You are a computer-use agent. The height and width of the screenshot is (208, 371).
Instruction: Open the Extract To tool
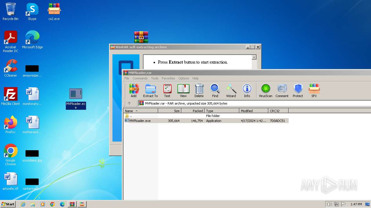point(150,91)
